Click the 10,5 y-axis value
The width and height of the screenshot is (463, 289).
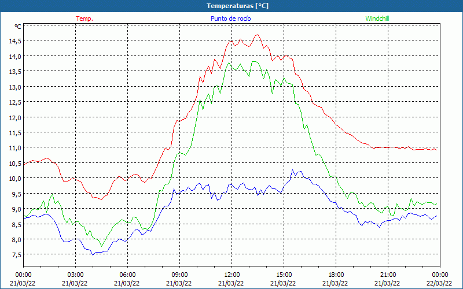[15, 164]
